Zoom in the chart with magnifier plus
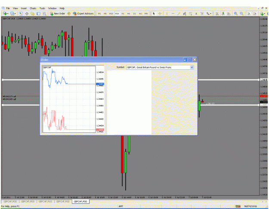The image size is (269, 209). coord(236,13)
